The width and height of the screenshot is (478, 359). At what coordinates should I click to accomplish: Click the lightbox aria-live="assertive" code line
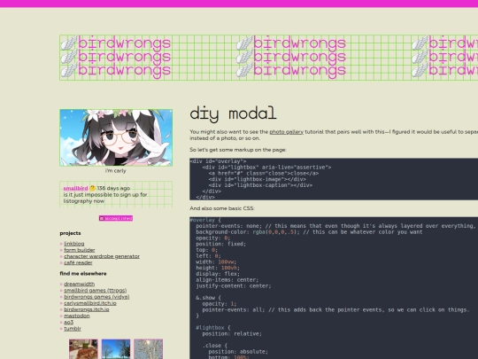point(266,168)
